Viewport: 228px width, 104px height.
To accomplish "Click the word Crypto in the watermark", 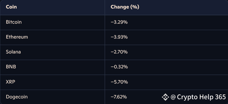I will [187, 97].
